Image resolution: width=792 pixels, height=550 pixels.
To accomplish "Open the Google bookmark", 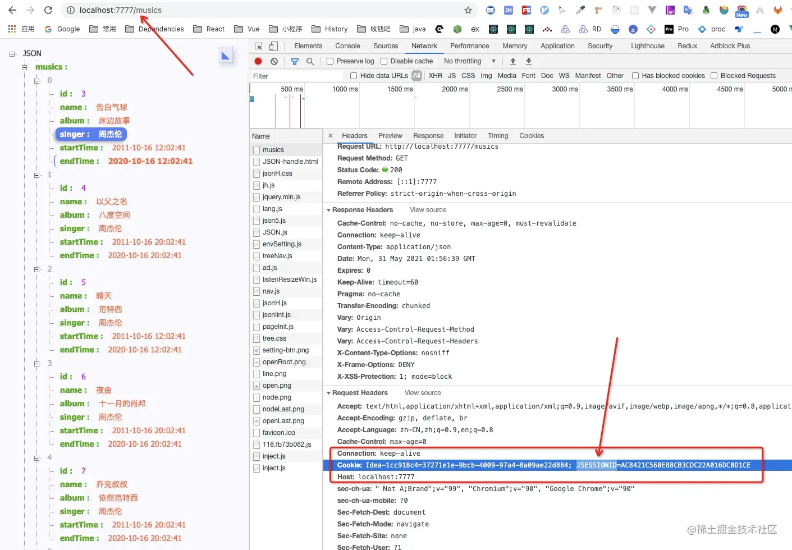I will pos(62,29).
